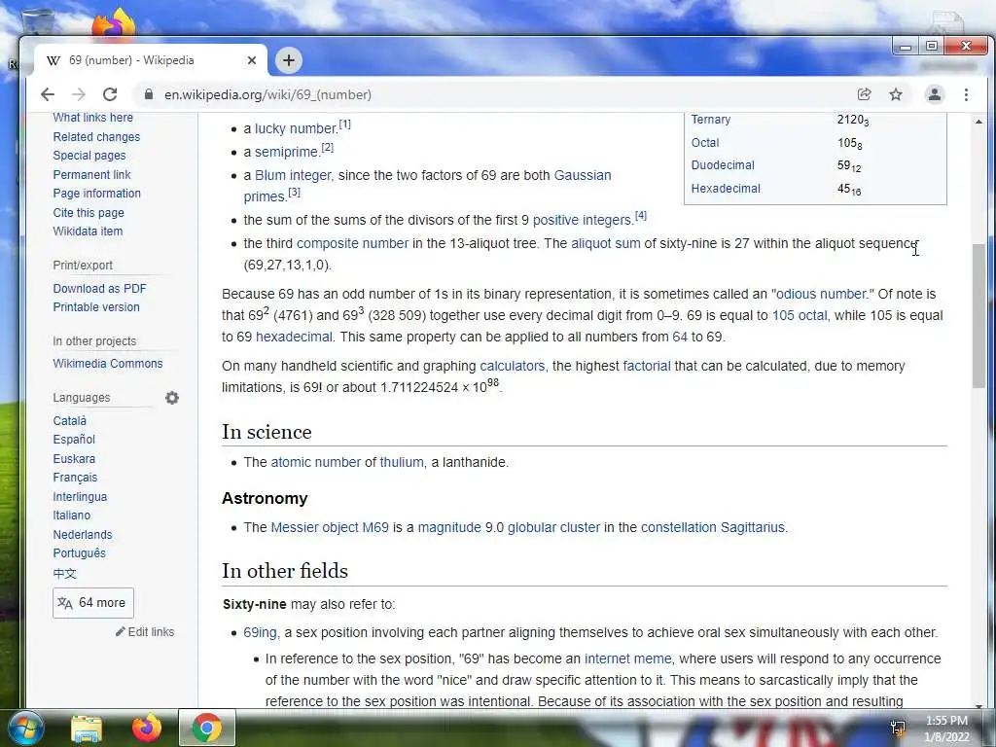Screen dimensions: 996x747
Task: Share this page via share icon
Action: 864,94
